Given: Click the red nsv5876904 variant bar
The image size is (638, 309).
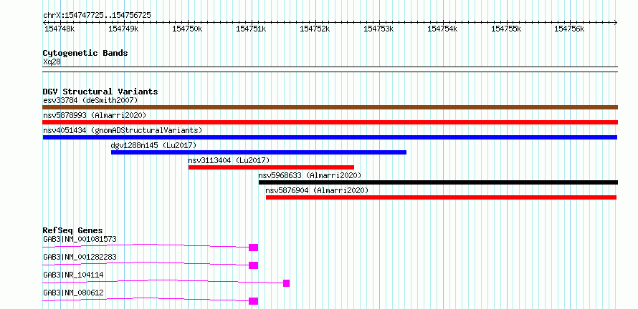Looking at the screenshot, I should pyautogui.click(x=441, y=197).
